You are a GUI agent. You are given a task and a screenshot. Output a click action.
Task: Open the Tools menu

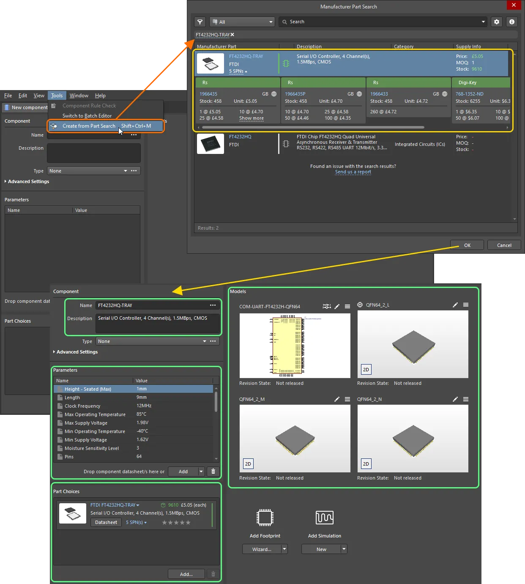click(x=57, y=96)
